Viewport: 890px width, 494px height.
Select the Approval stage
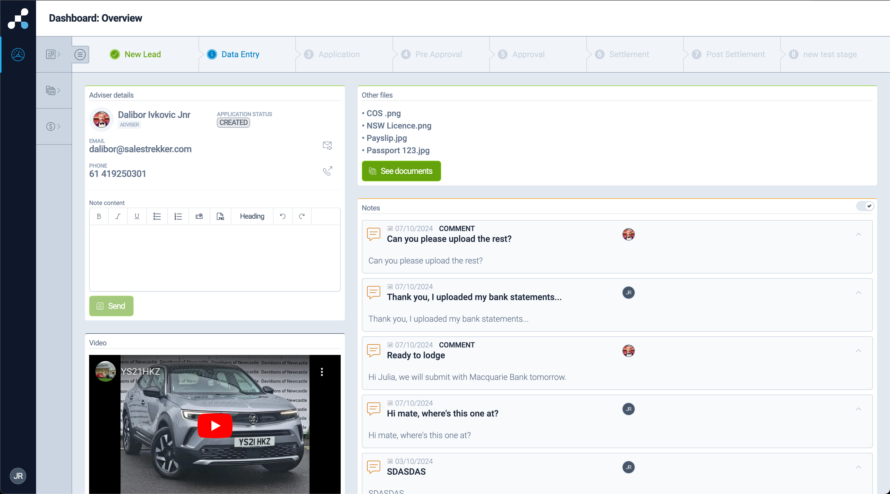point(521,55)
